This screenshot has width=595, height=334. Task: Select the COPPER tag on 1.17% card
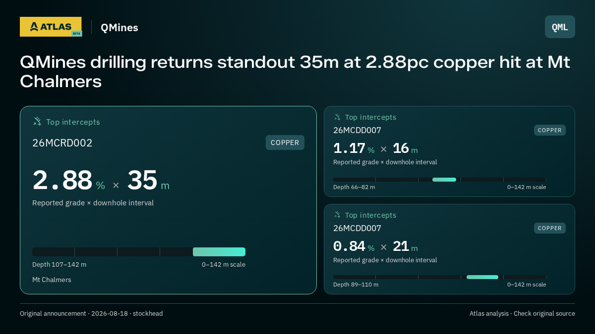tap(550, 130)
